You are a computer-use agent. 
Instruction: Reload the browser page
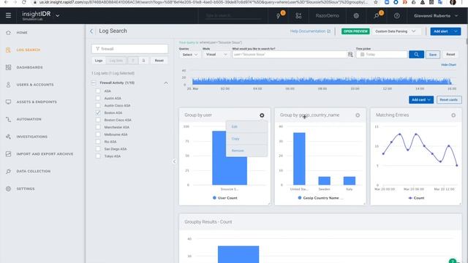click(24, 2)
